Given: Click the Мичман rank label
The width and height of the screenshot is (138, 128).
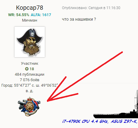Looking at the screenshot, I should tap(30, 20).
